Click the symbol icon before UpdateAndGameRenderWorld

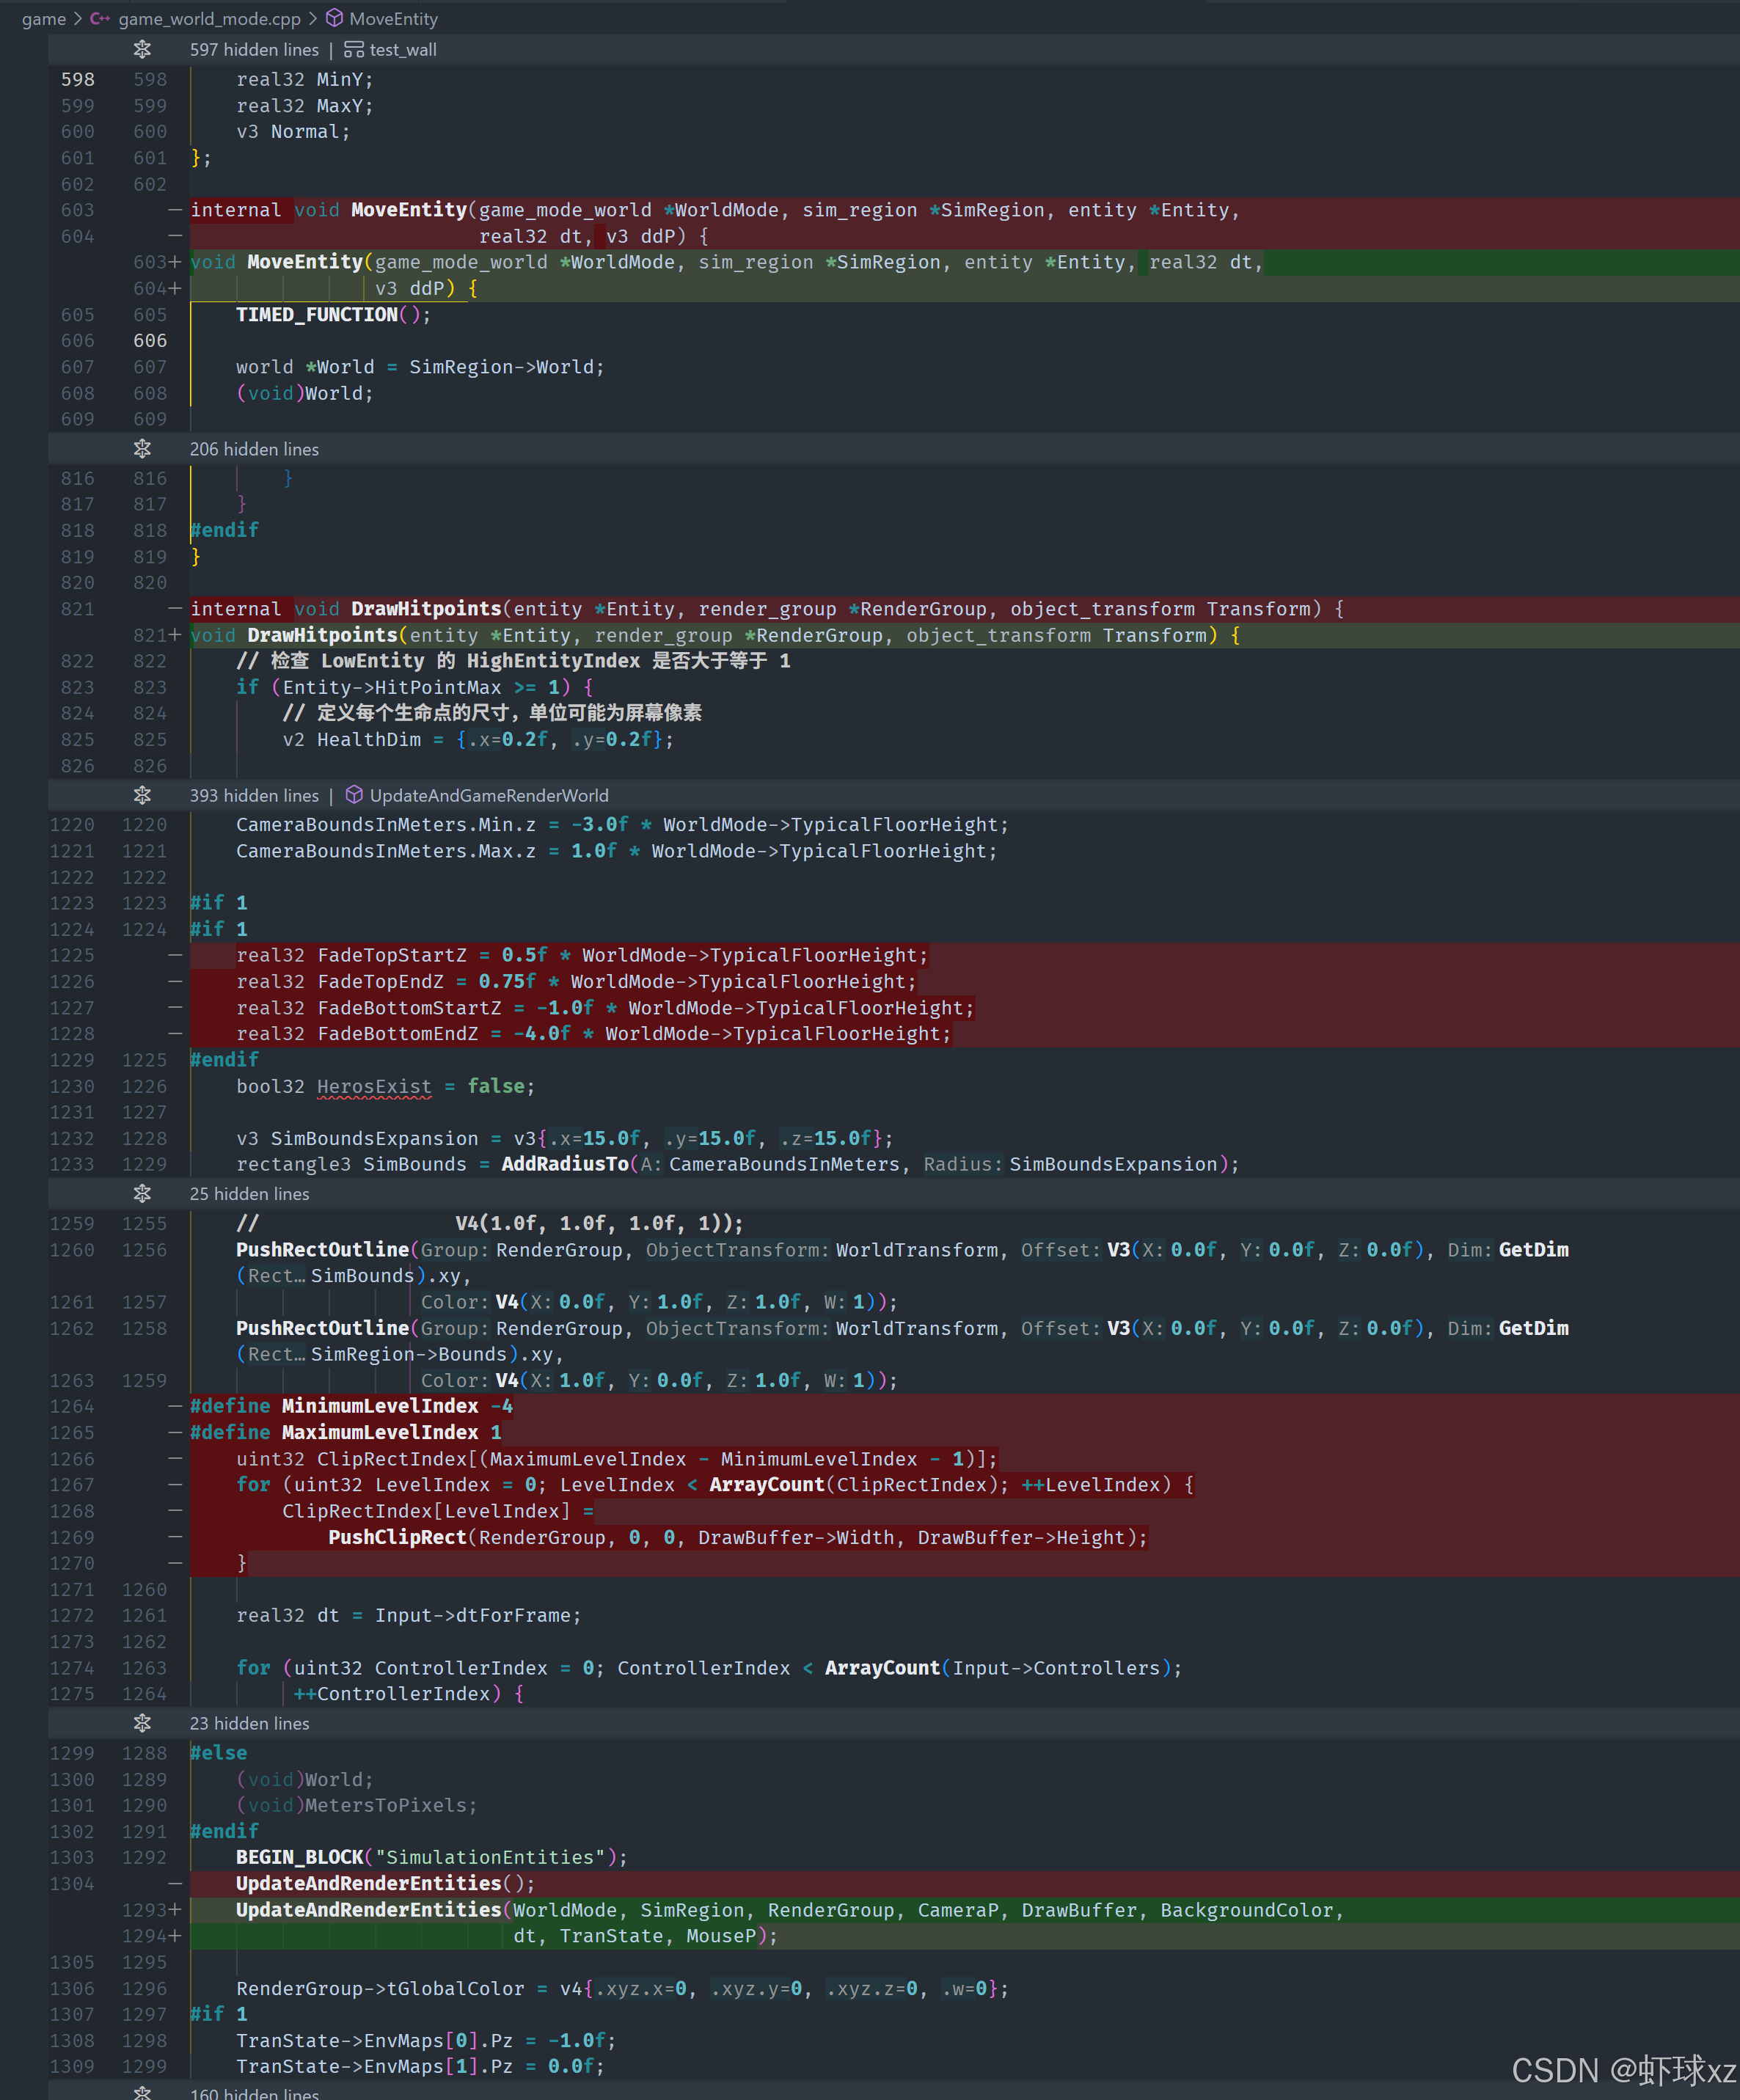click(x=353, y=795)
